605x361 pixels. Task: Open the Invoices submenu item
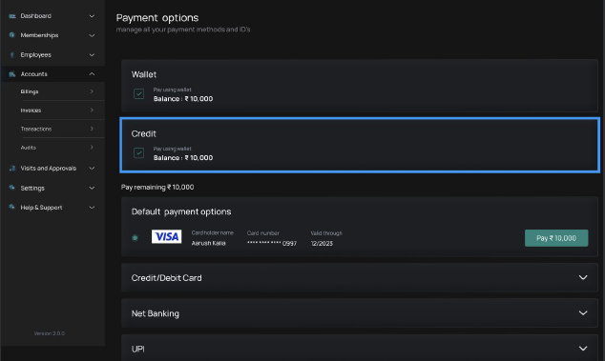coord(58,110)
